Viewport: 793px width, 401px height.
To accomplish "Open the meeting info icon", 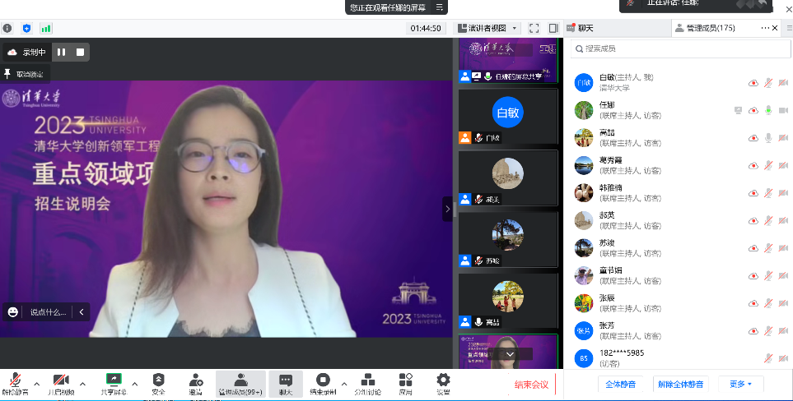I will click(7, 28).
